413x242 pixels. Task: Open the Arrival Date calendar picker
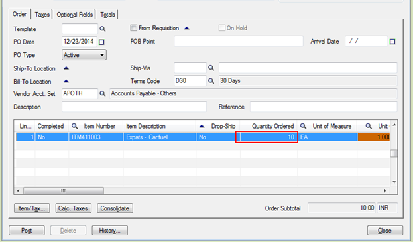pyautogui.click(x=392, y=42)
